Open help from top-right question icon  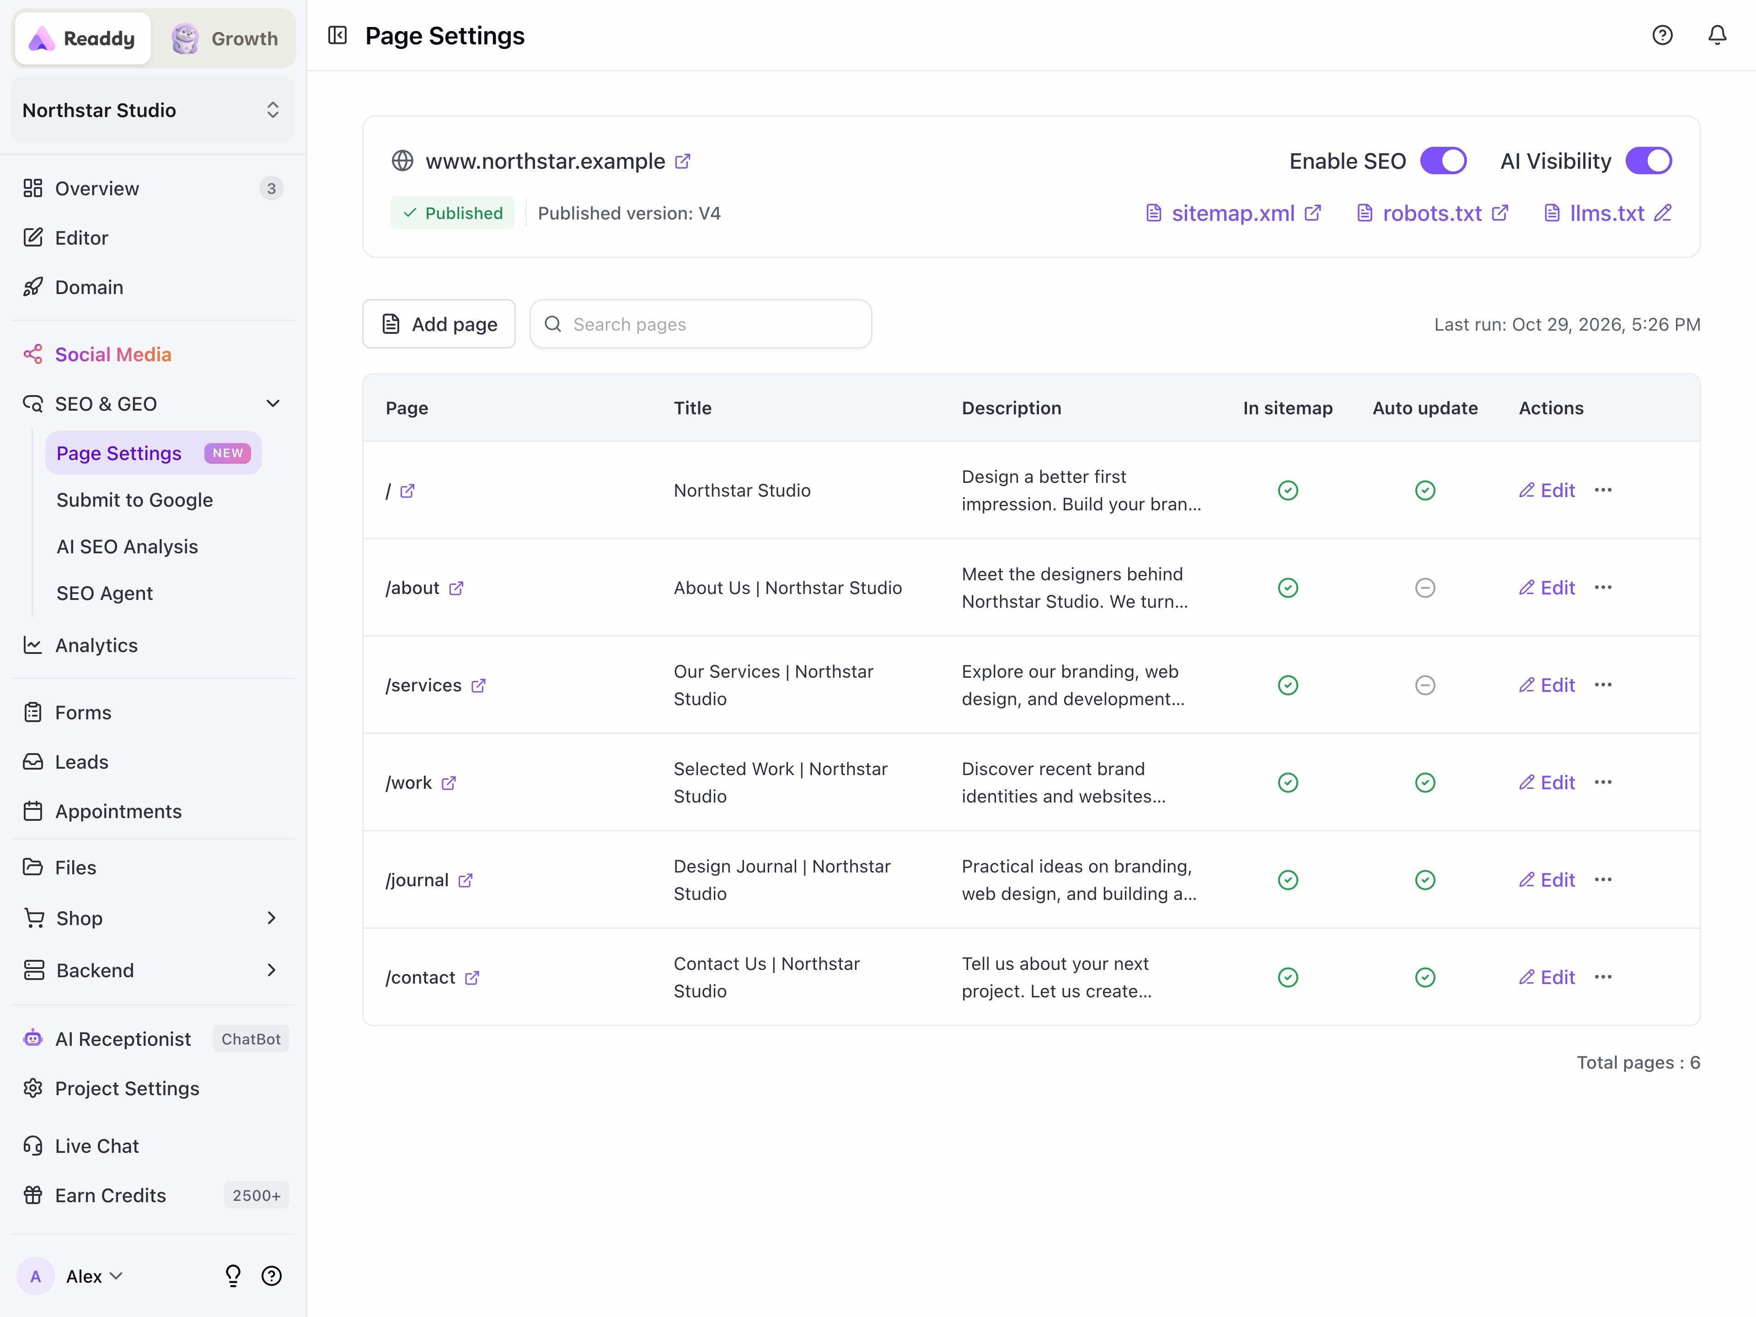coord(1662,36)
